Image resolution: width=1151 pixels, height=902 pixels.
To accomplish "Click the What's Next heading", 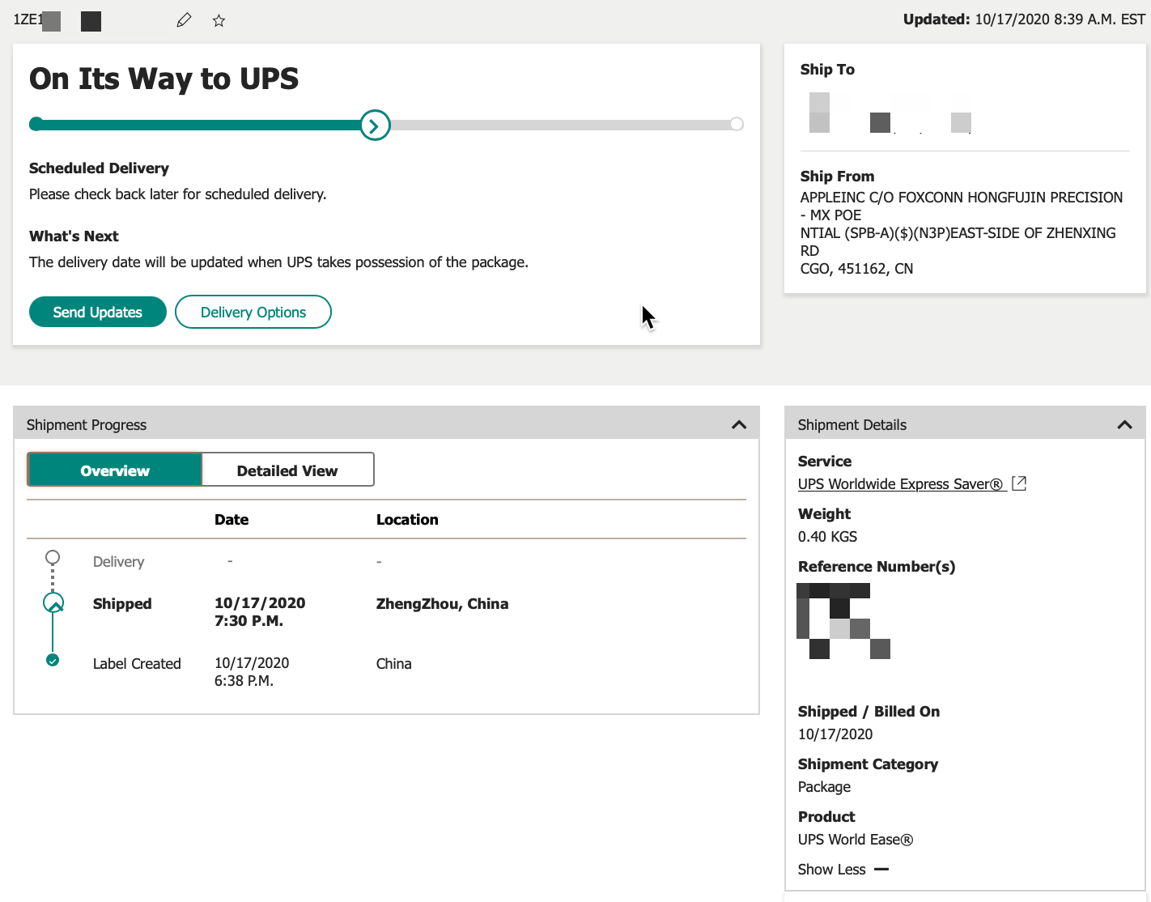I will tap(74, 236).
